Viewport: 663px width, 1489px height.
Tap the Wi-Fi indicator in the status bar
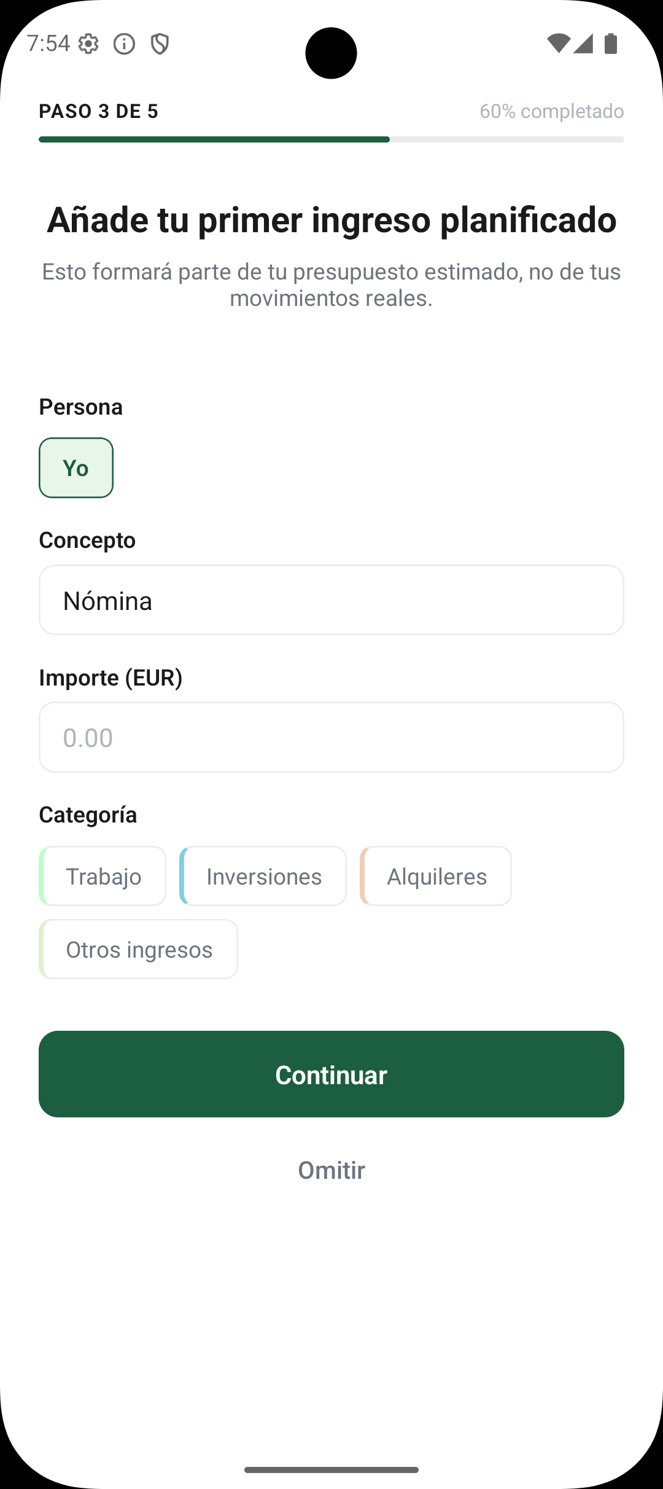point(560,44)
